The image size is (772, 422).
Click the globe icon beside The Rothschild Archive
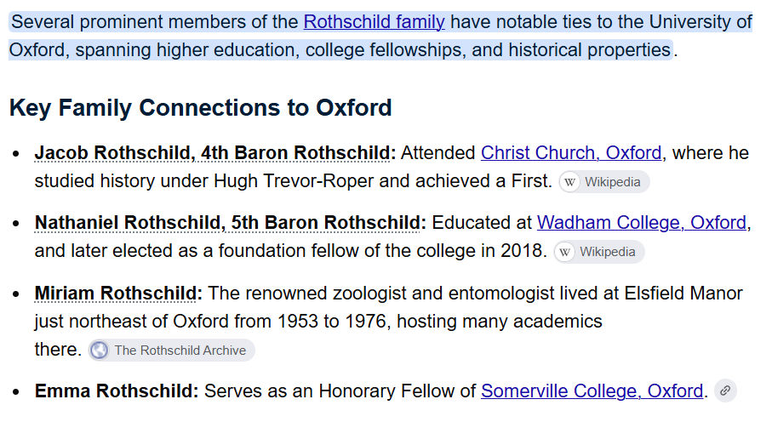coord(99,351)
